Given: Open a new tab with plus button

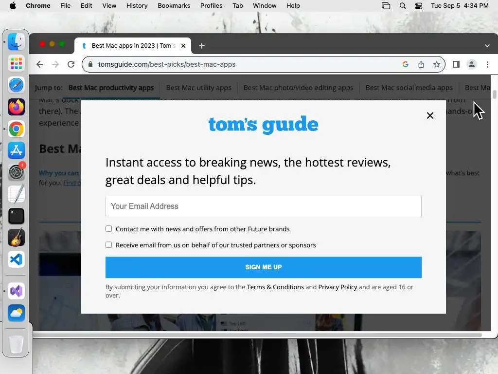Looking at the screenshot, I should coord(202,46).
